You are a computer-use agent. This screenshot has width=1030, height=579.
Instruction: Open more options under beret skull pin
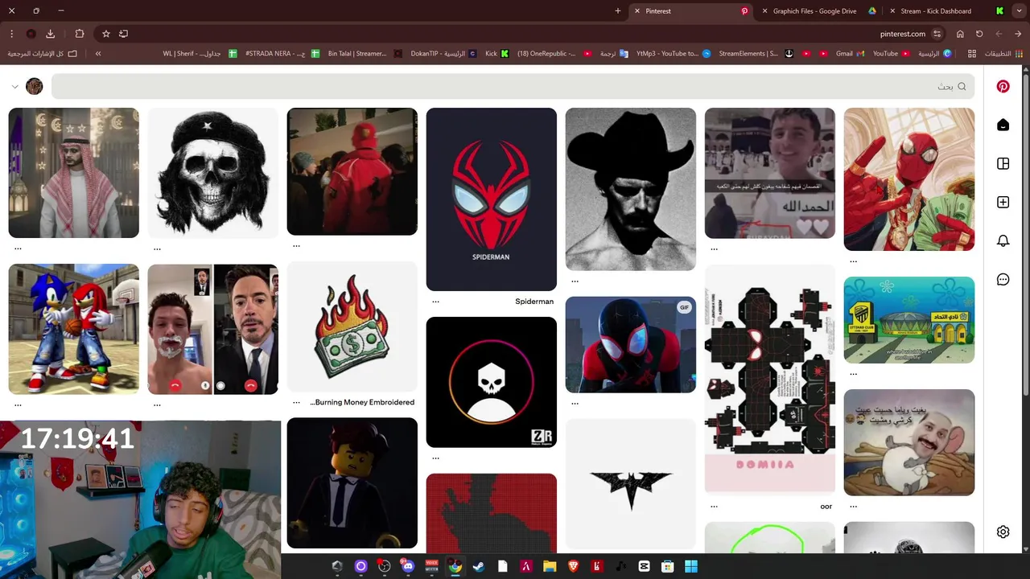pyautogui.click(x=157, y=248)
